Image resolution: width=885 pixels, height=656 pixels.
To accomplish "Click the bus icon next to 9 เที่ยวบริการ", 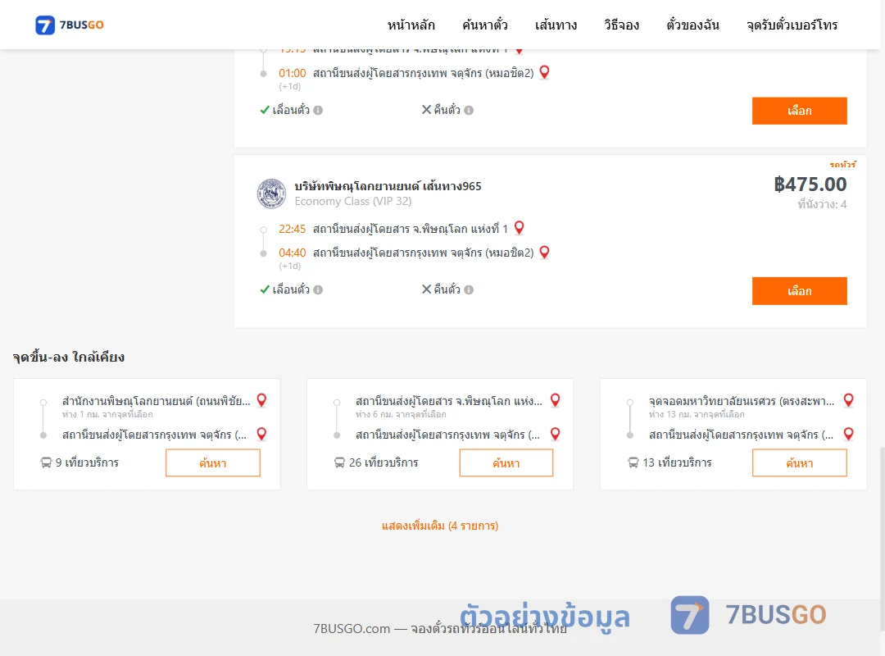I will [x=46, y=462].
